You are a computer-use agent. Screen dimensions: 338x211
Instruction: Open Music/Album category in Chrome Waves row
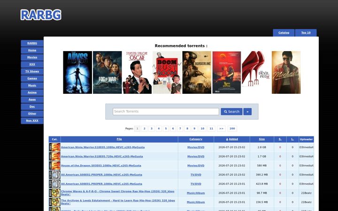click(x=196, y=193)
